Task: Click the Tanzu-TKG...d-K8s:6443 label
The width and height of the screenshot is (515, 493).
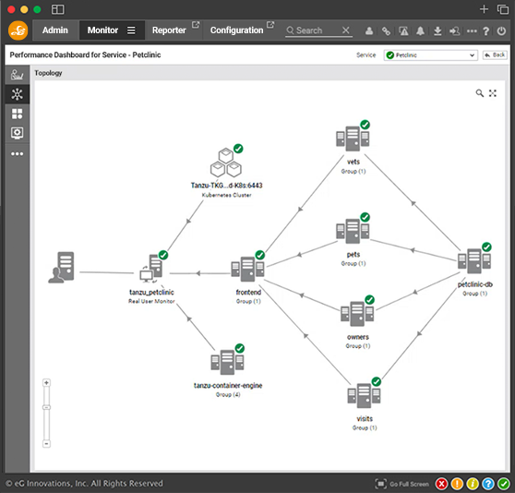Action: tap(227, 186)
